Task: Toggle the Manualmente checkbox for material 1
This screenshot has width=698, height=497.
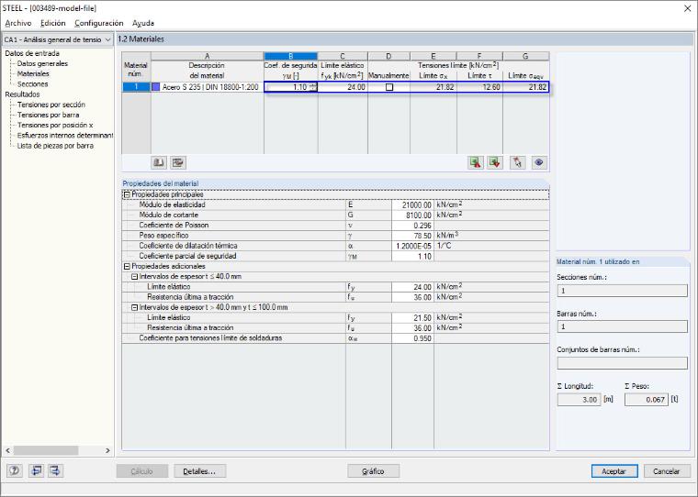Action: pyautogui.click(x=389, y=87)
